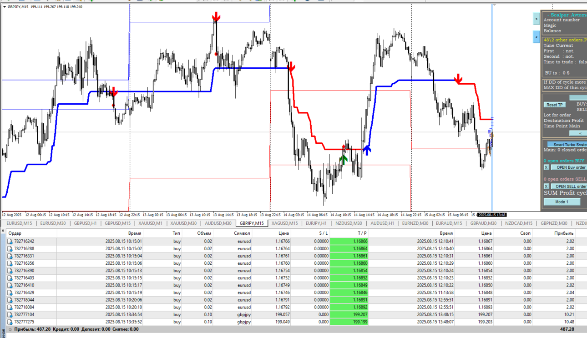This screenshot has height=338, width=587.
Task: Click the summary line Прибыль: 487.28
Action: click(32, 329)
